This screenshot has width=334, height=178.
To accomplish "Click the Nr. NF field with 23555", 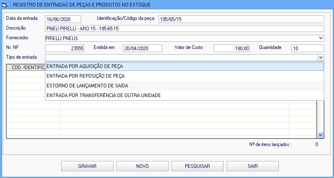I will [x=65, y=48].
